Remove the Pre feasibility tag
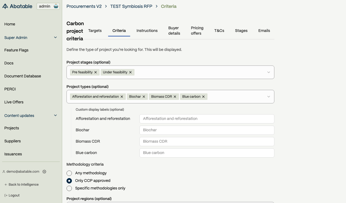Viewport: 346px width, 203px height. click(95, 72)
